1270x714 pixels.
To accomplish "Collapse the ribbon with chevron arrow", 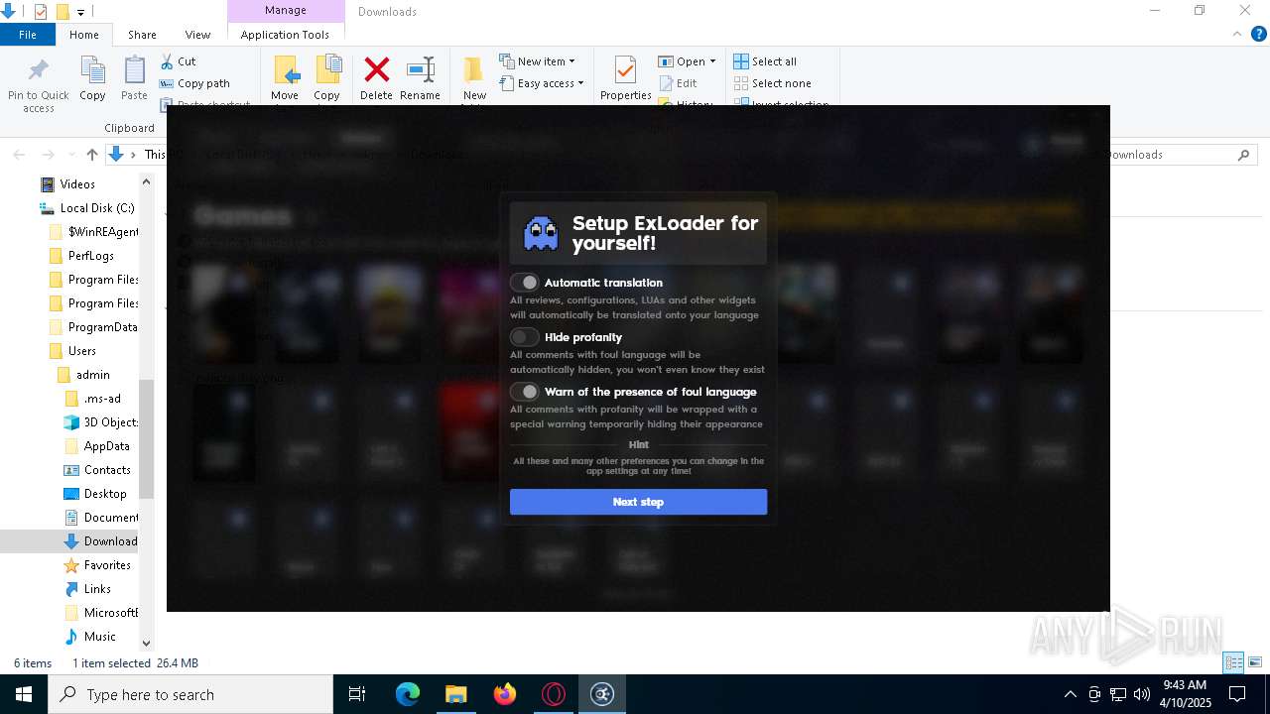I will (1236, 34).
